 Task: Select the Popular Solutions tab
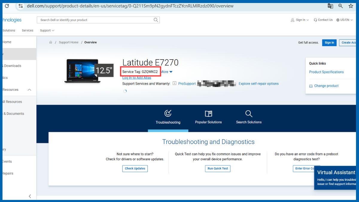tap(208, 117)
